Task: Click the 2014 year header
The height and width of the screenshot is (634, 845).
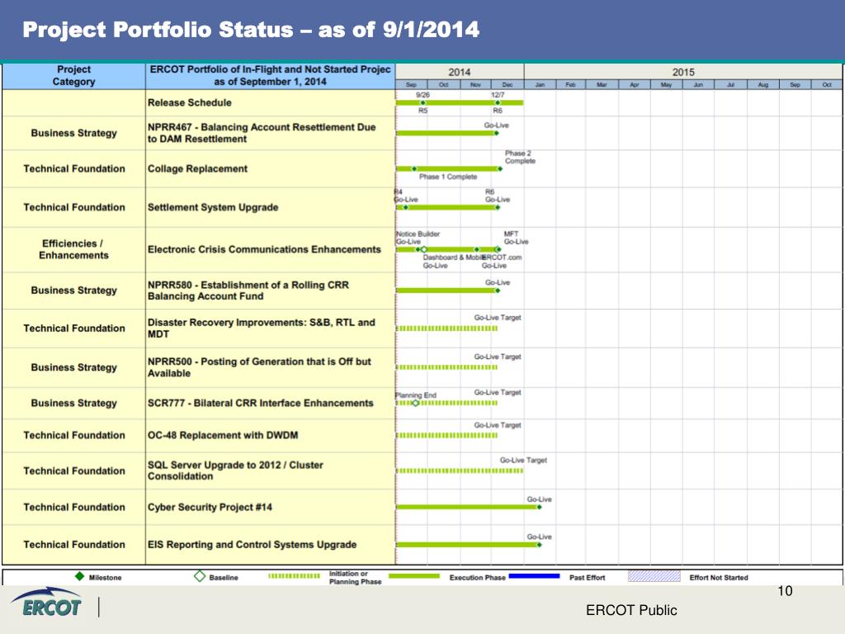Action: (460, 72)
